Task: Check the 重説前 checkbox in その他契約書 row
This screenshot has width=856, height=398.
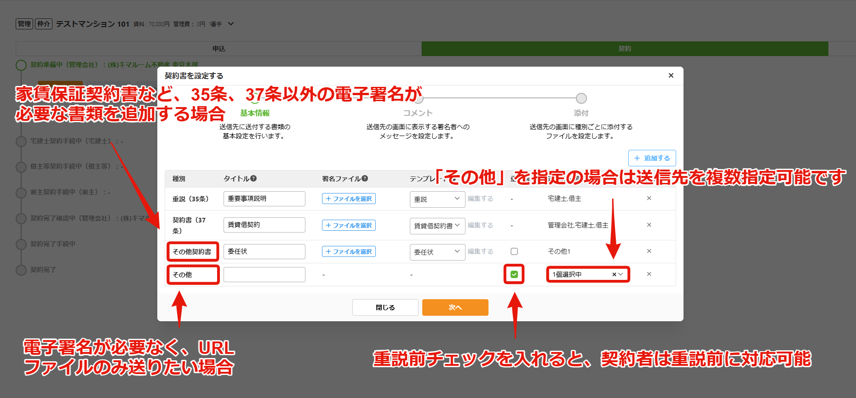Action: (x=514, y=251)
